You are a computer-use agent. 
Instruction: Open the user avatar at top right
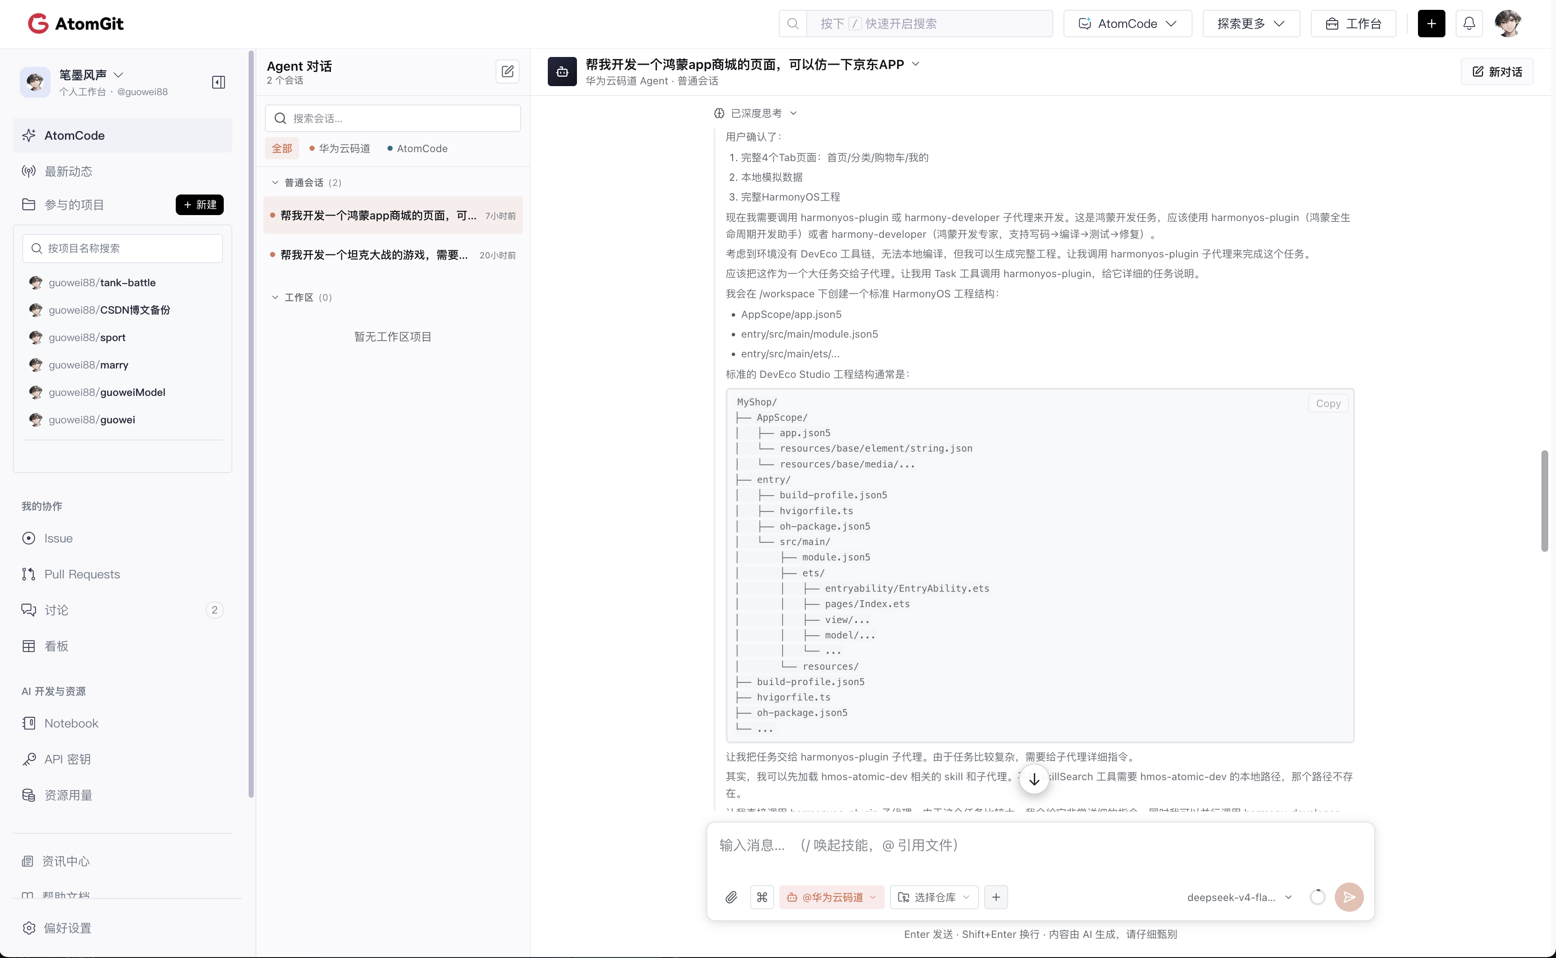tap(1508, 24)
